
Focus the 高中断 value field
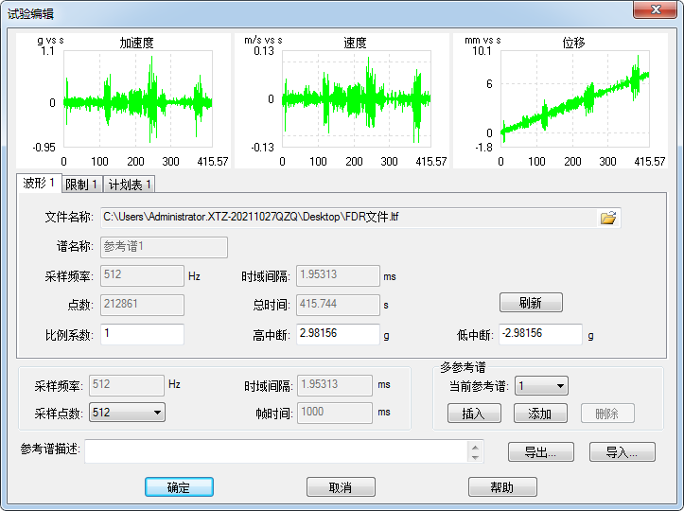click(338, 334)
